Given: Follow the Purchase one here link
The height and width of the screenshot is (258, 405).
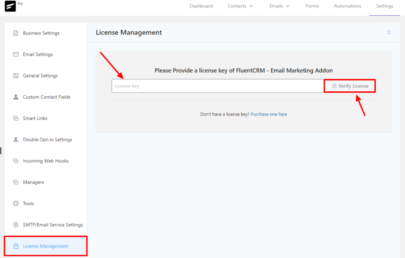Looking at the screenshot, I should click(x=269, y=114).
